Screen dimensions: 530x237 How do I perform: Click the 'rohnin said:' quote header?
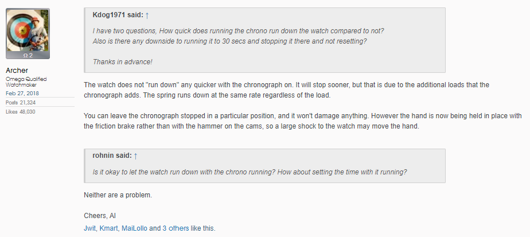(112, 156)
